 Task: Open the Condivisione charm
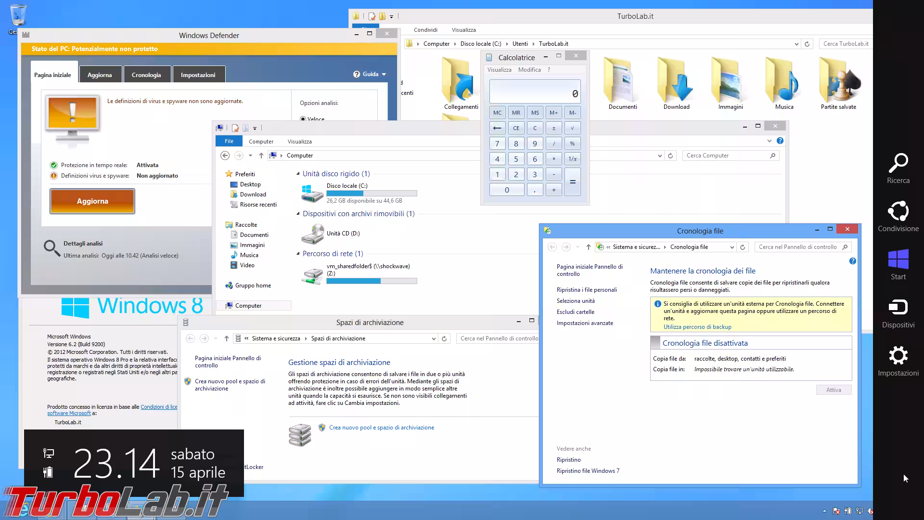click(x=898, y=216)
